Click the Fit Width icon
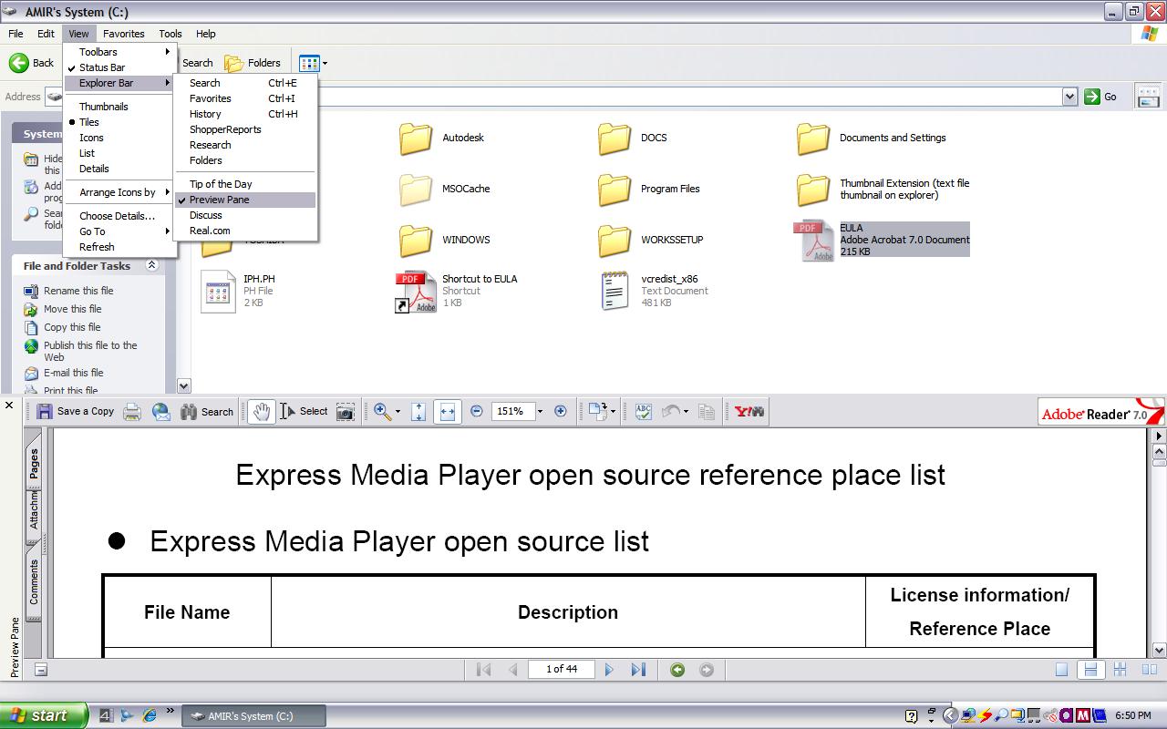1167x729 pixels. [447, 412]
